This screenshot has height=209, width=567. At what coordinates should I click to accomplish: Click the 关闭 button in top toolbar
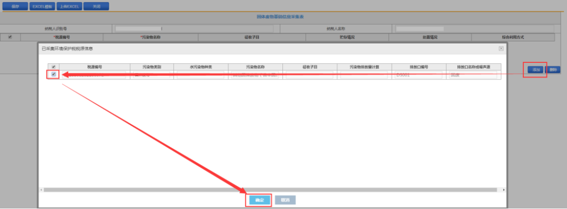96,6
